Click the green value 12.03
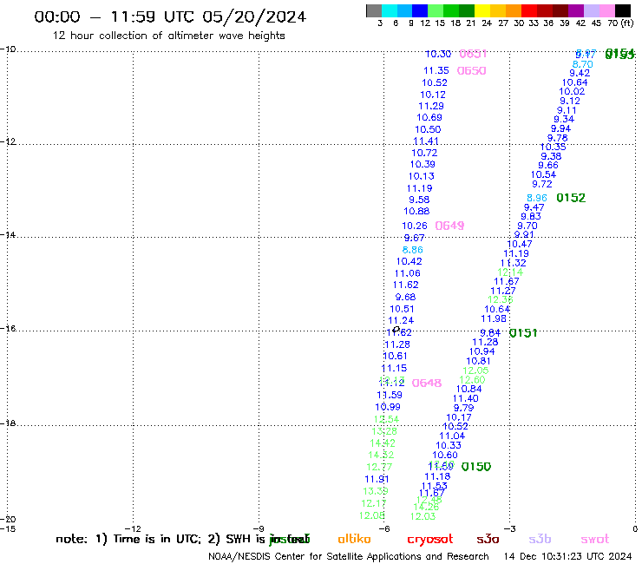642x564 pixels. 423,517
